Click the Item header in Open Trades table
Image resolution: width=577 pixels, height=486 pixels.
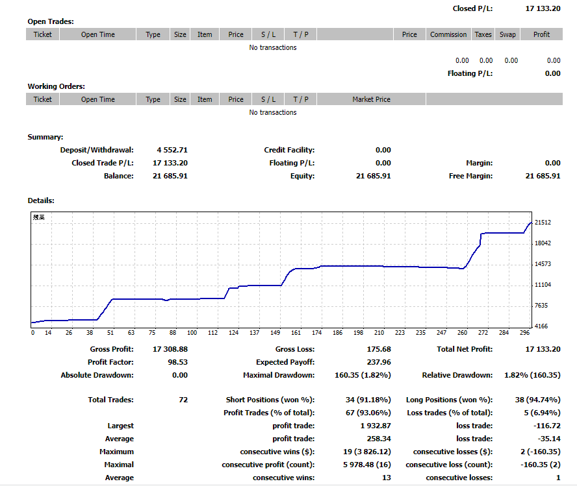coord(205,34)
